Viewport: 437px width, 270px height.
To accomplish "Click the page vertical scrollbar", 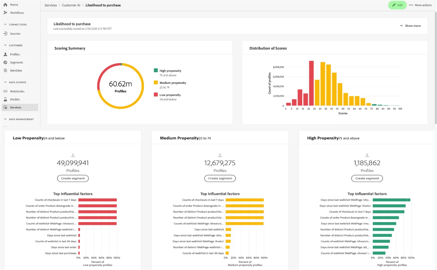I will (435, 69).
